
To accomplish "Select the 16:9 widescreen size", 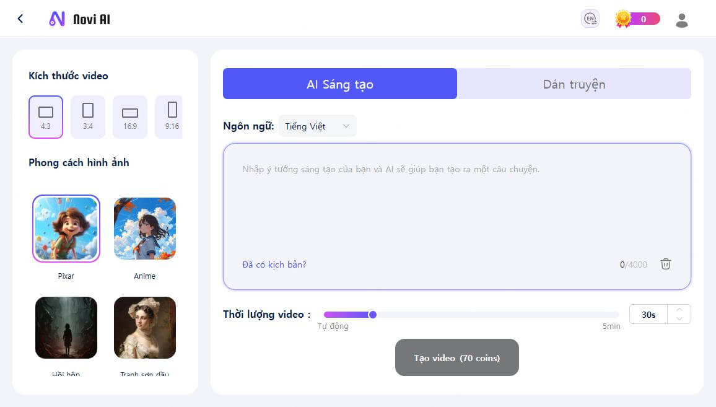I will coord(130,116).
